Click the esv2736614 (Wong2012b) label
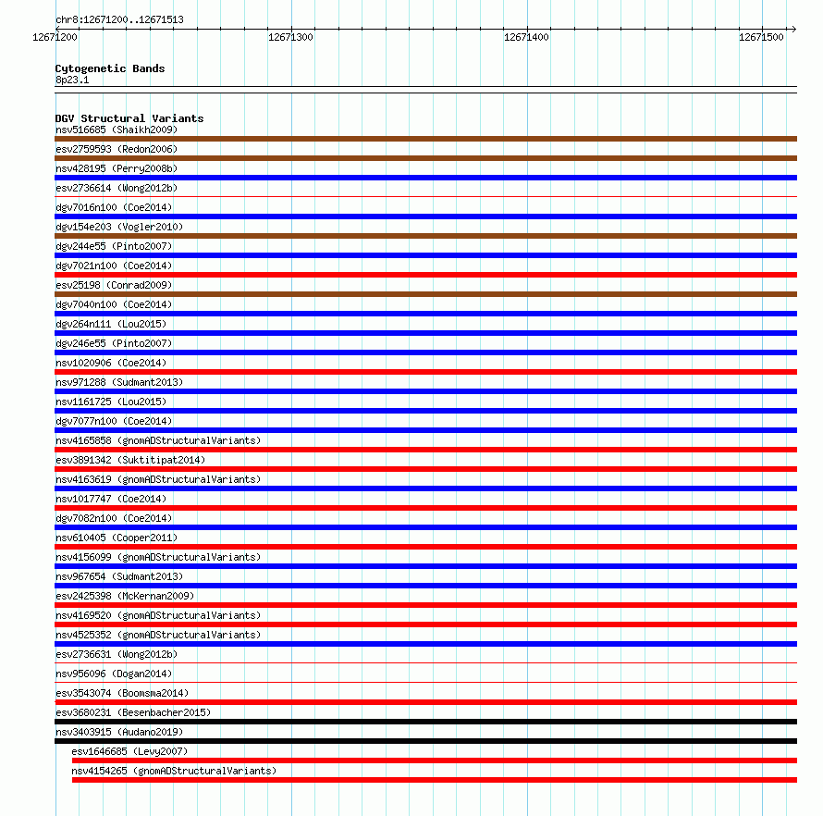 (x=117, y=188)
